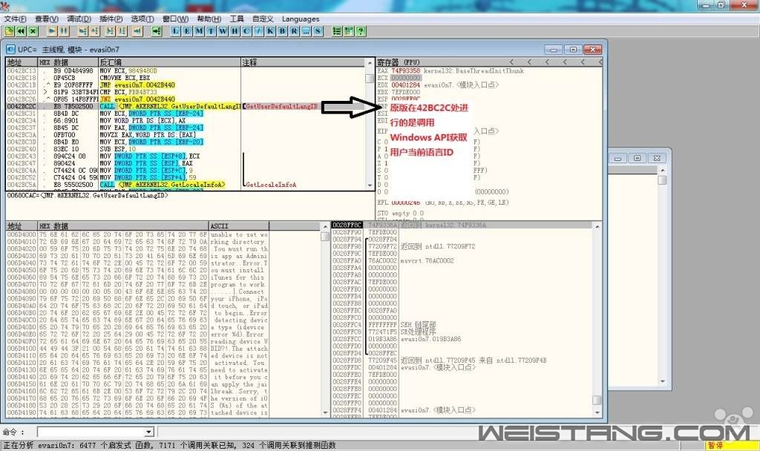Restart the program with the rewind icon
The height and width of the screenshot is (451, 760).
pos(21,31)
